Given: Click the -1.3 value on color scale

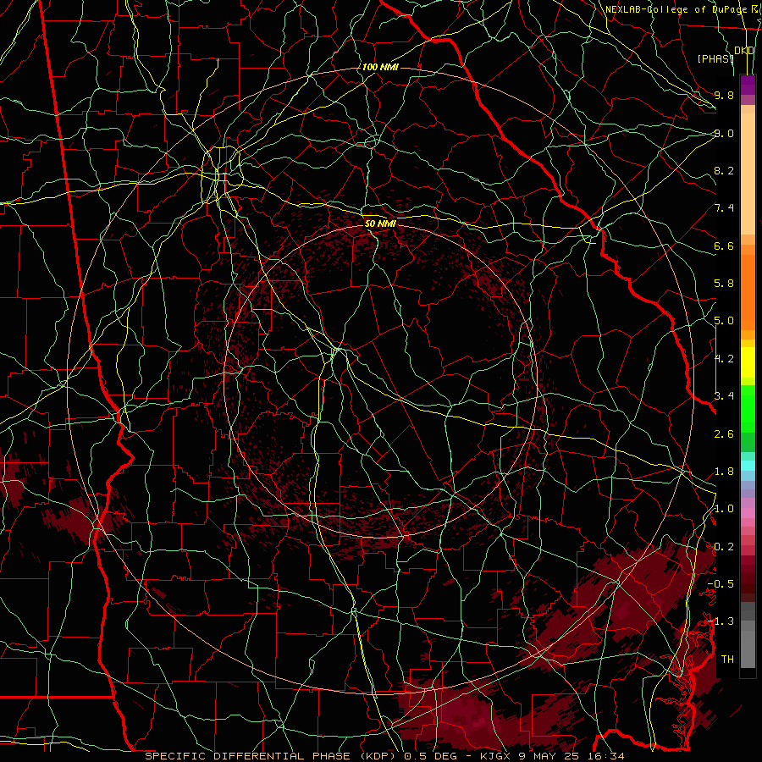Looking at the screenshot, I should (721, 621).
